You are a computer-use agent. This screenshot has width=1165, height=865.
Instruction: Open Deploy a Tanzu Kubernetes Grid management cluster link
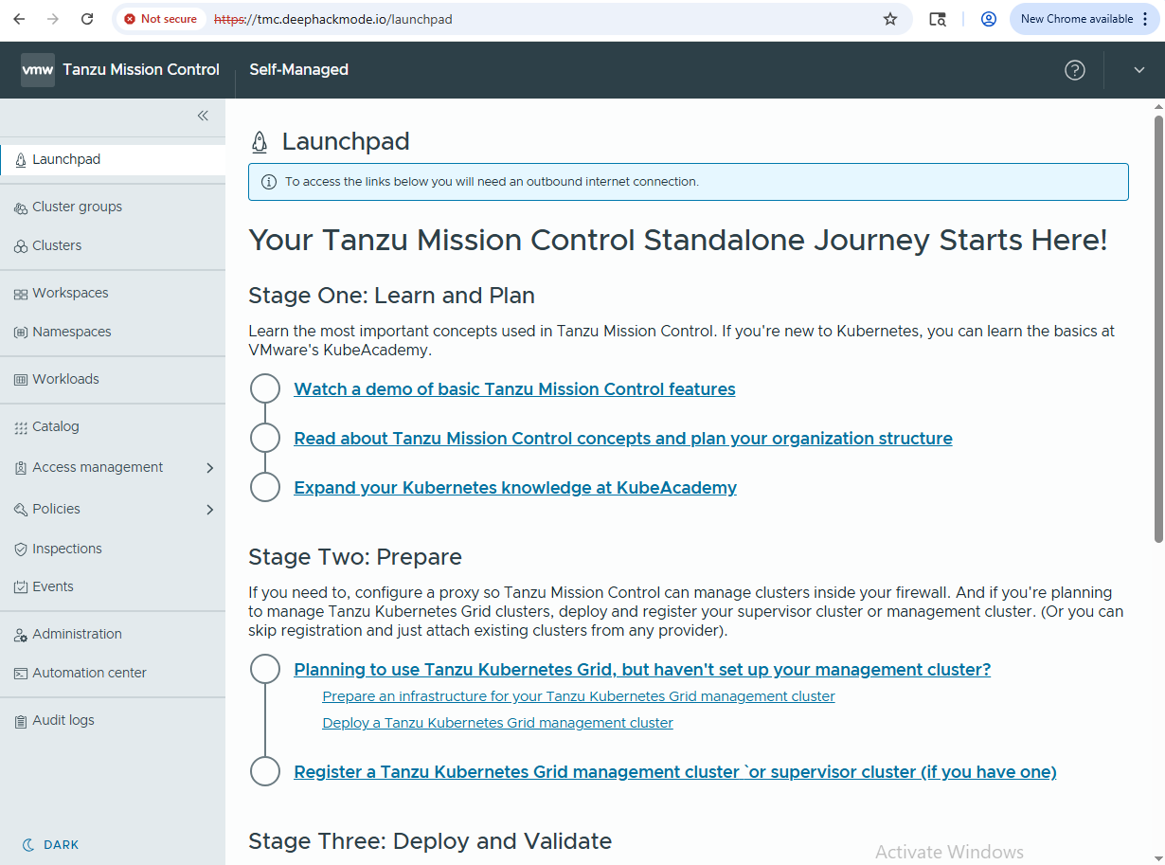[x=497, y=723]
